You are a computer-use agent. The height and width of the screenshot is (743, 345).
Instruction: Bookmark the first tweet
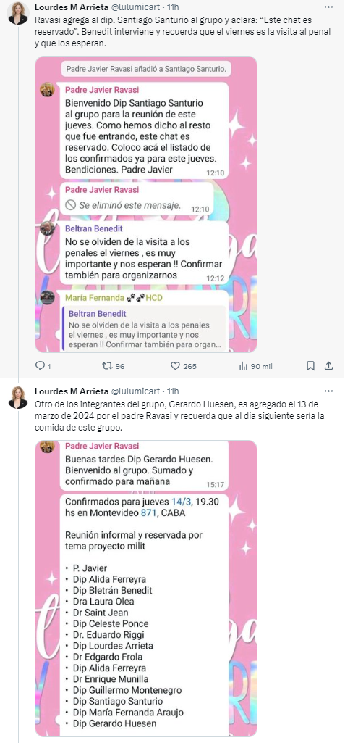tap(310, 366)
